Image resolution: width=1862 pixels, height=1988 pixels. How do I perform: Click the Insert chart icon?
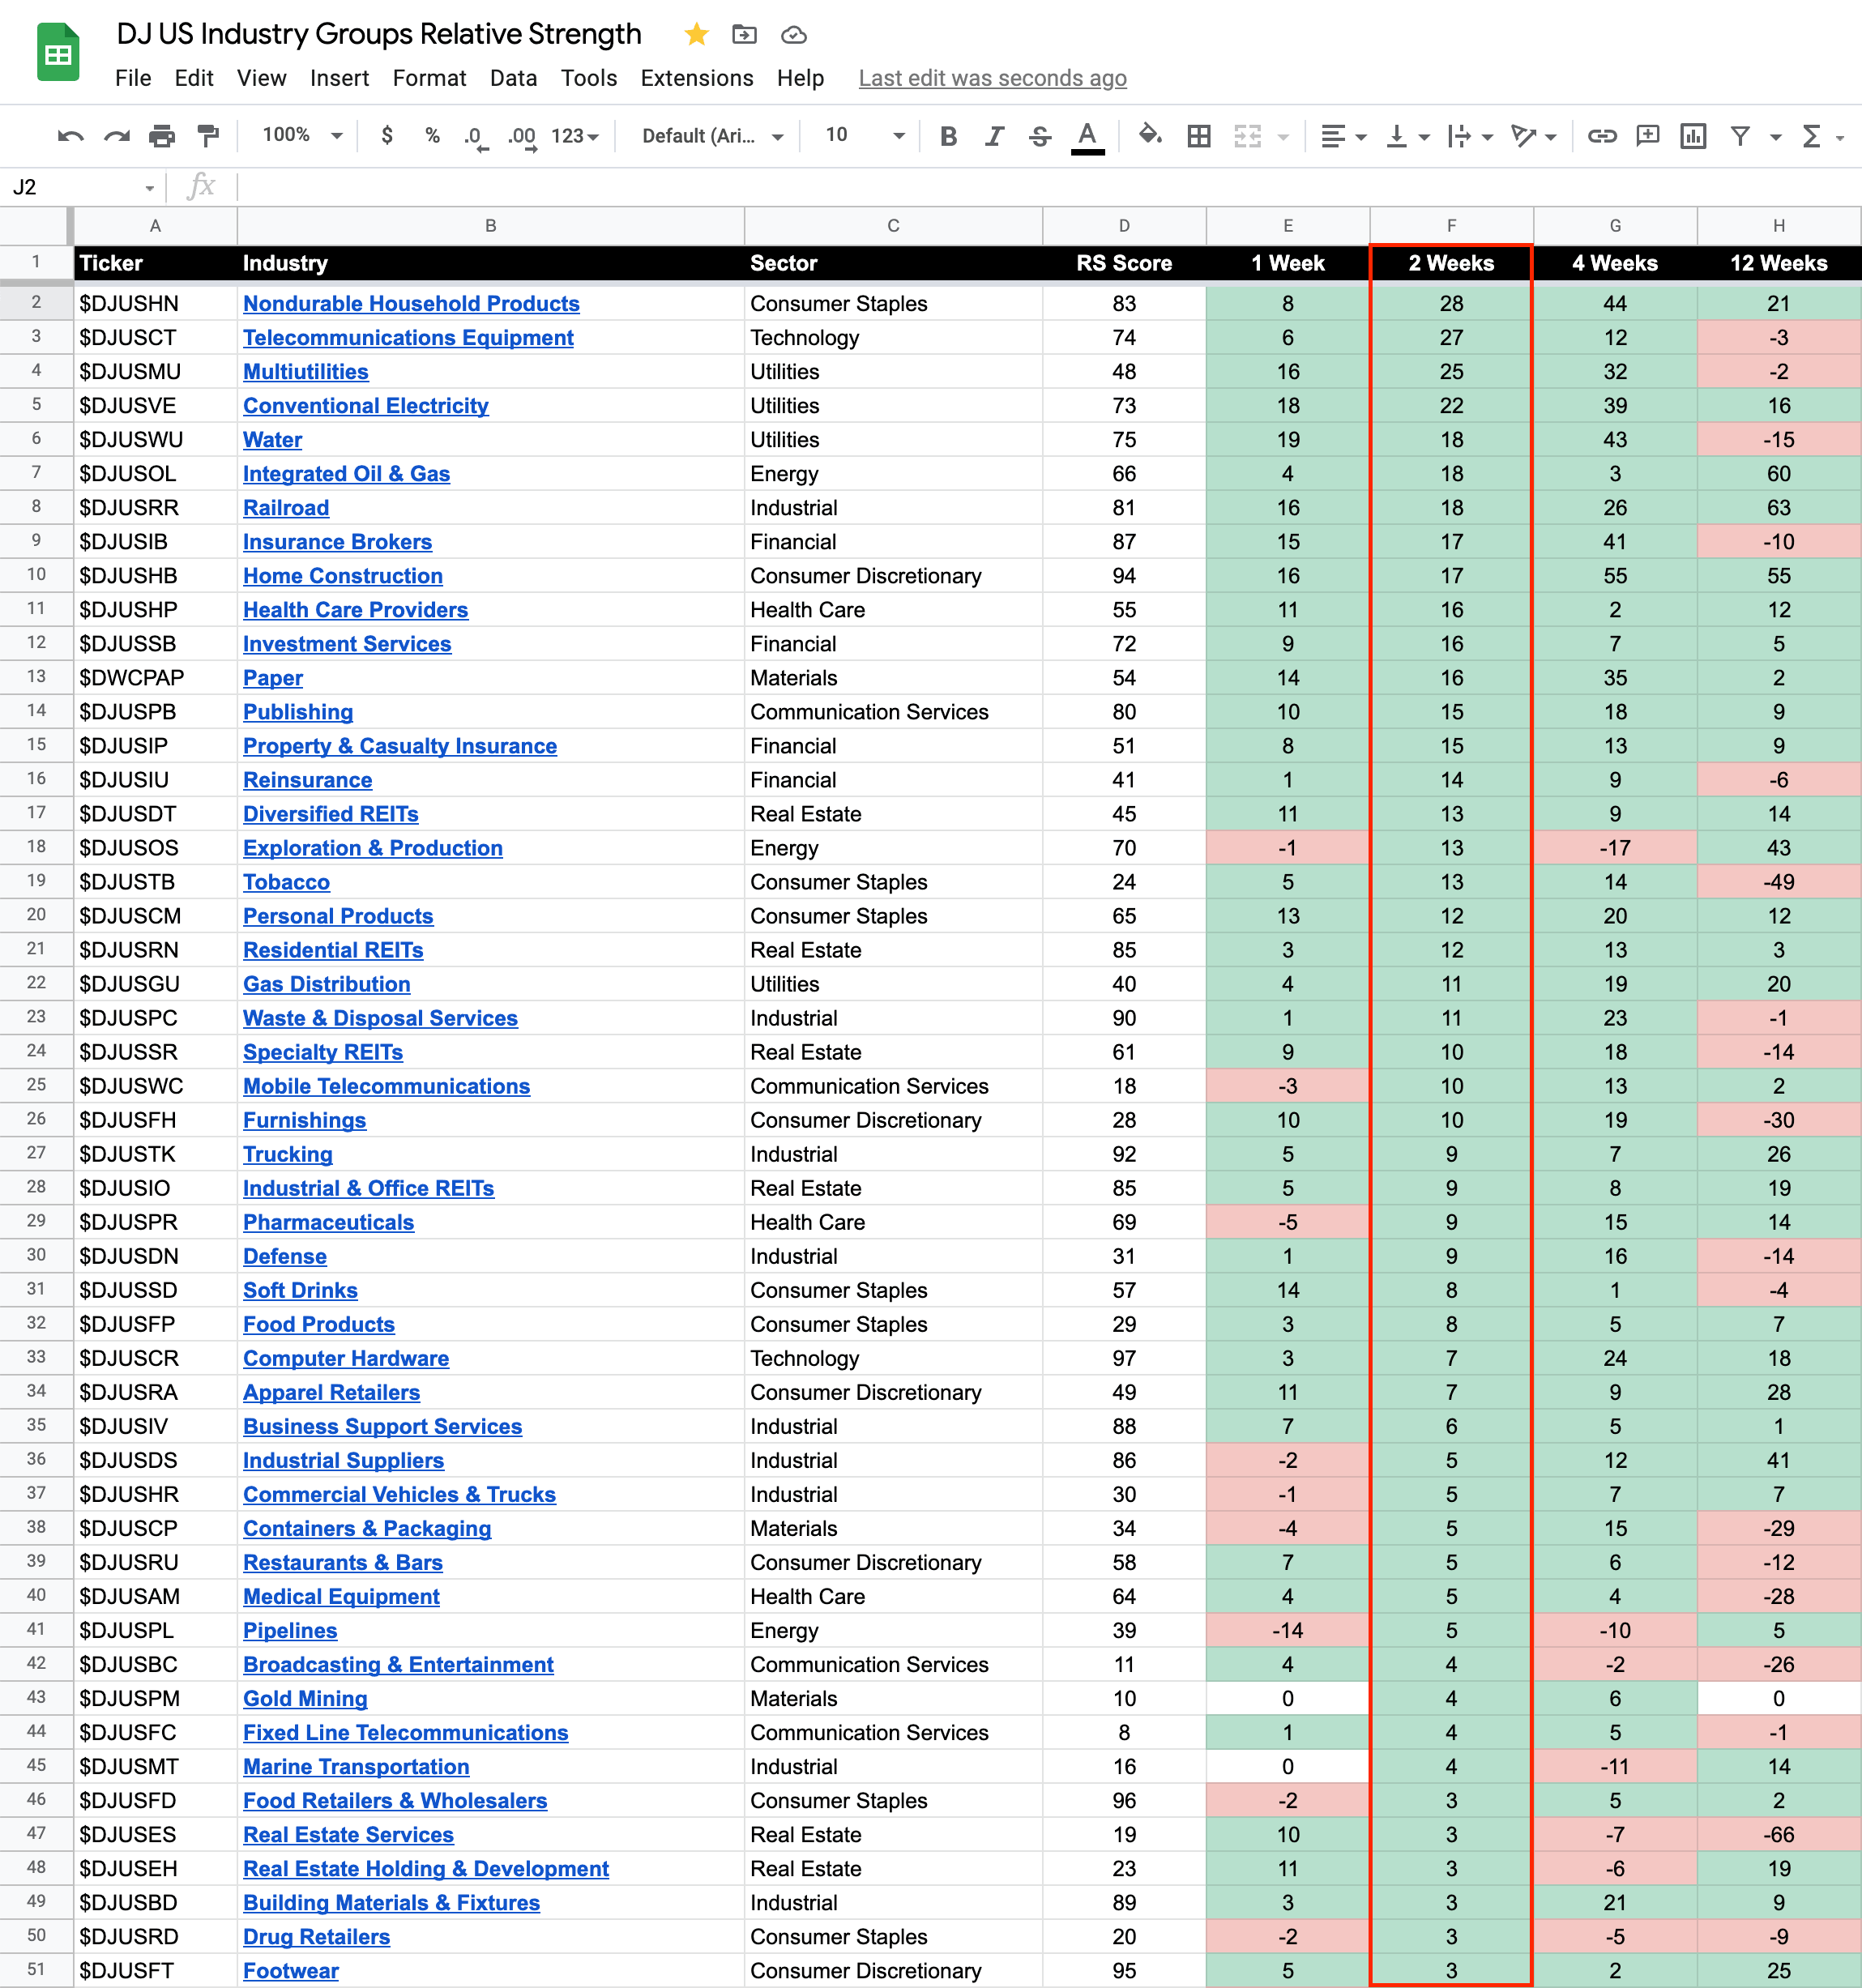tap(1693, 136)
